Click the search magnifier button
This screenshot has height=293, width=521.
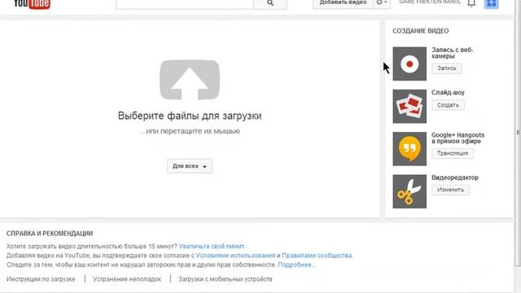[270, 3]
